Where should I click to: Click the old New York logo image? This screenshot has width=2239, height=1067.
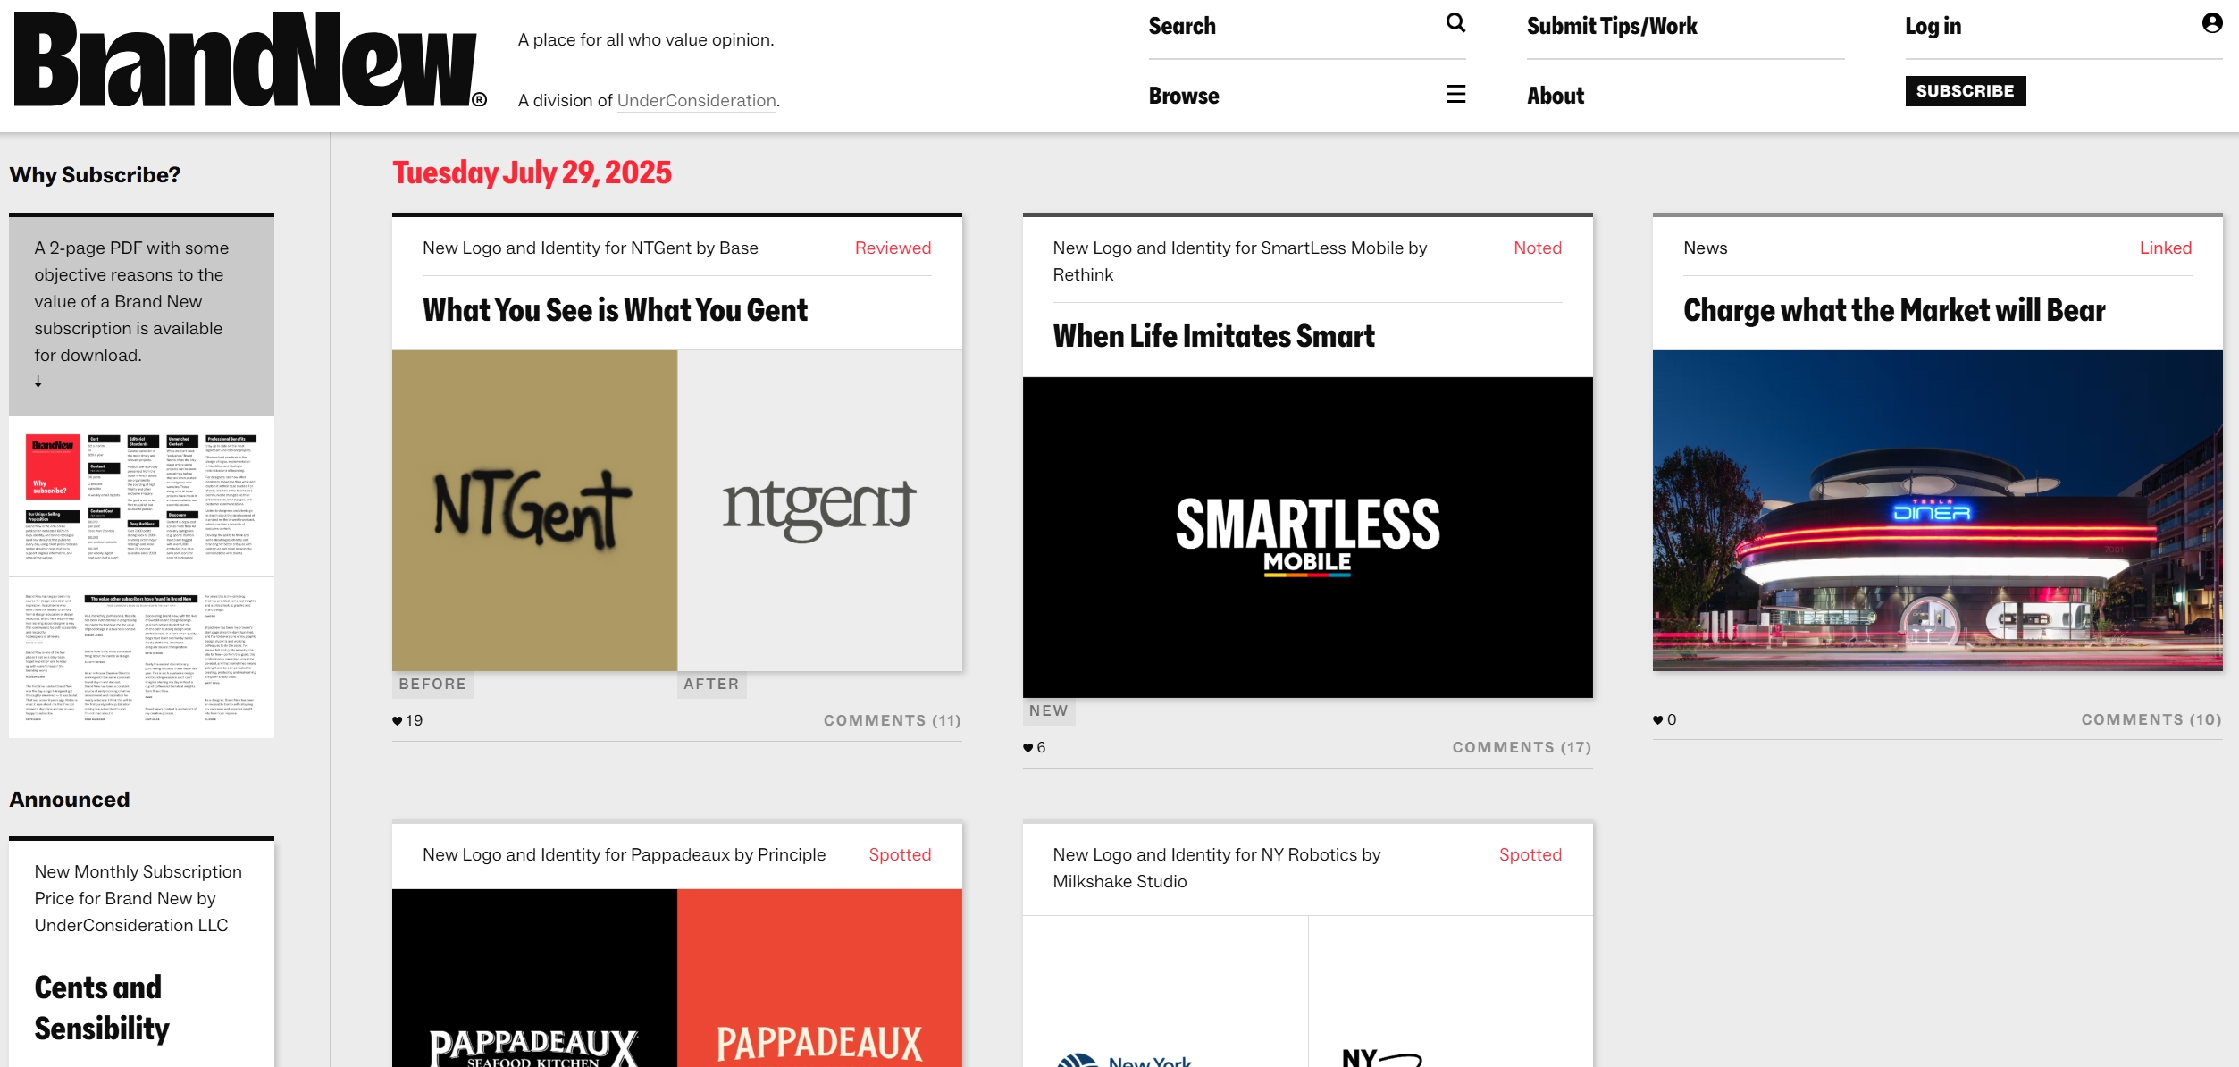coord(1165,991)
